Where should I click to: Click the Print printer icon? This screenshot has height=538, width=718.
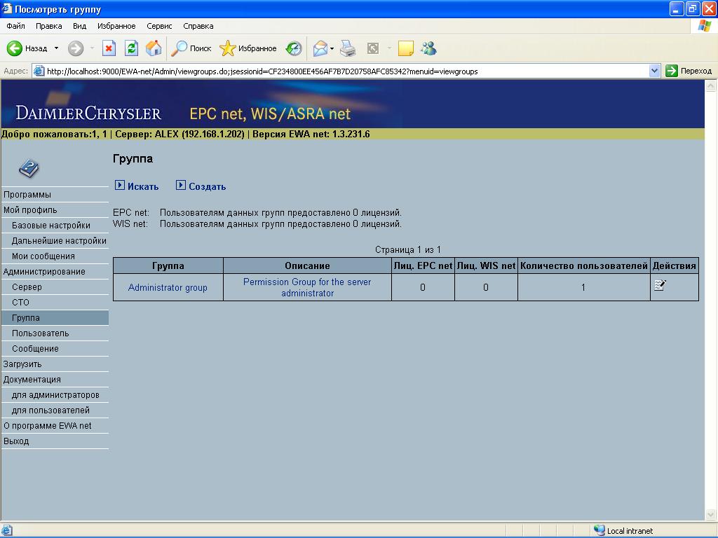348,48
